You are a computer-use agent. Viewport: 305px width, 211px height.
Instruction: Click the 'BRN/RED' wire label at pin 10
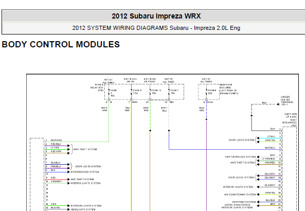click(270, 163)
